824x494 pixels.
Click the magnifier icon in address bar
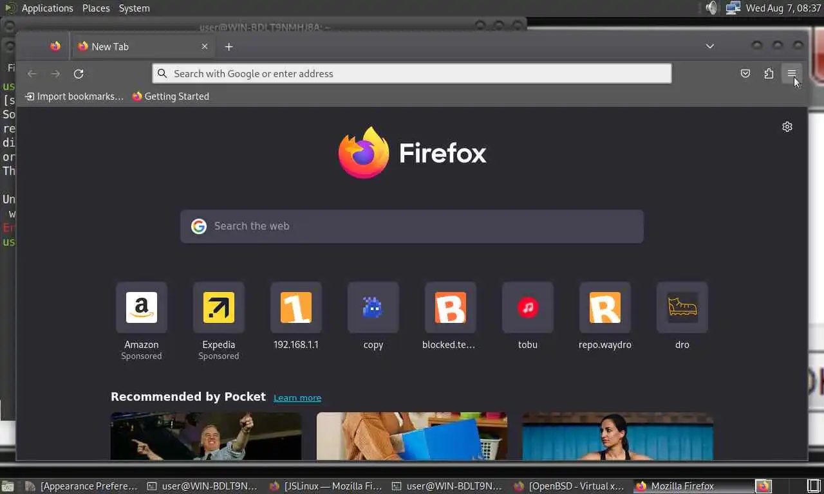click(x=162, y=73)
